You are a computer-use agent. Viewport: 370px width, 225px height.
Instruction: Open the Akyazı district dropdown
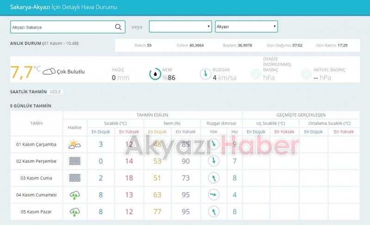[x=247, y=26]
